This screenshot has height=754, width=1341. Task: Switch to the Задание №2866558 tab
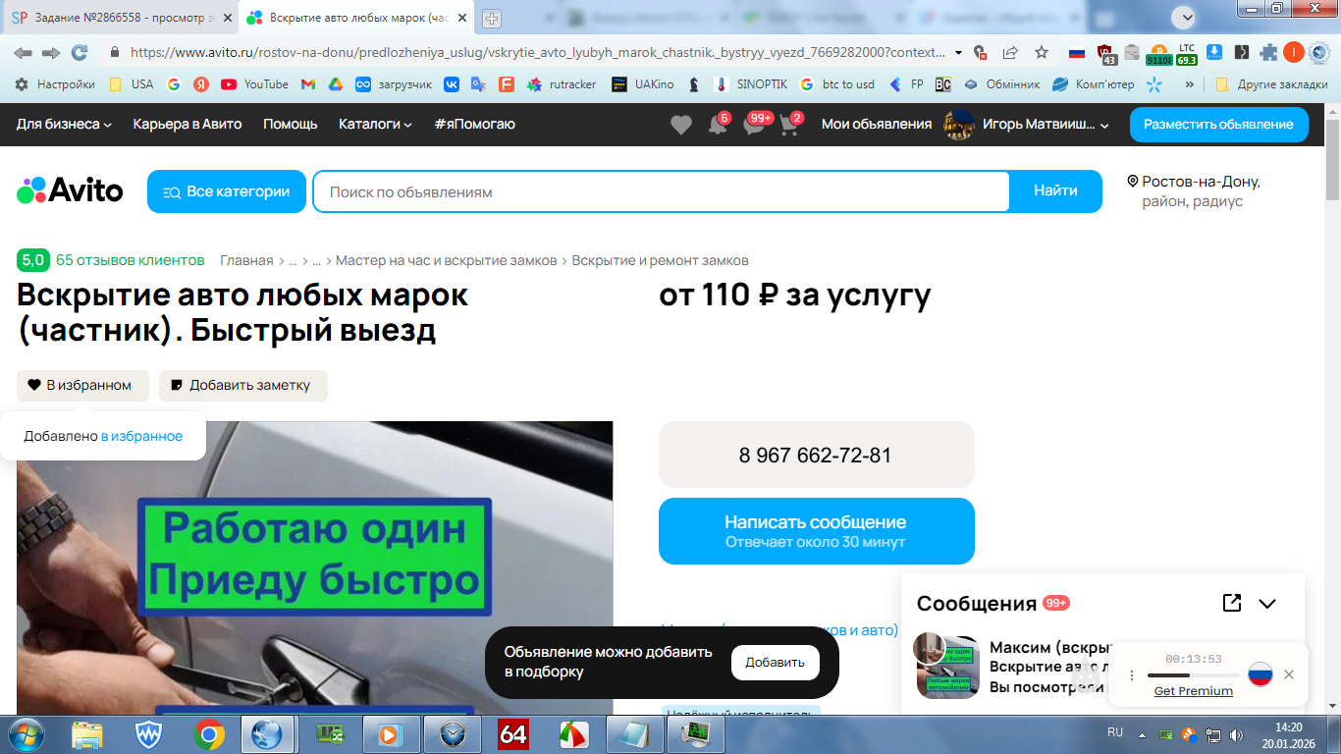[x=121, y=18]
